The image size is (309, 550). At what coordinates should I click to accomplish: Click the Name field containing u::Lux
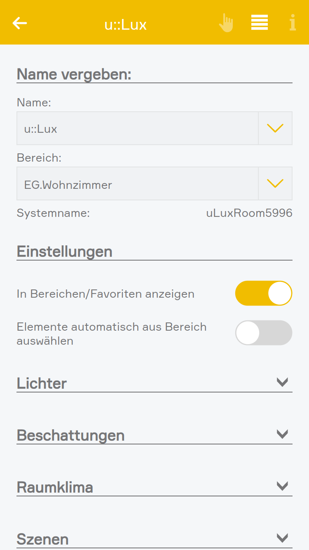(137, 128)
